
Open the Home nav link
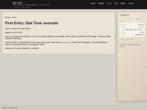click(x=93, y=3)
